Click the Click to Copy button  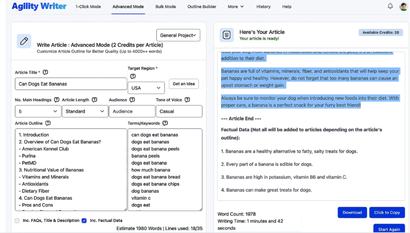point(387,212)
